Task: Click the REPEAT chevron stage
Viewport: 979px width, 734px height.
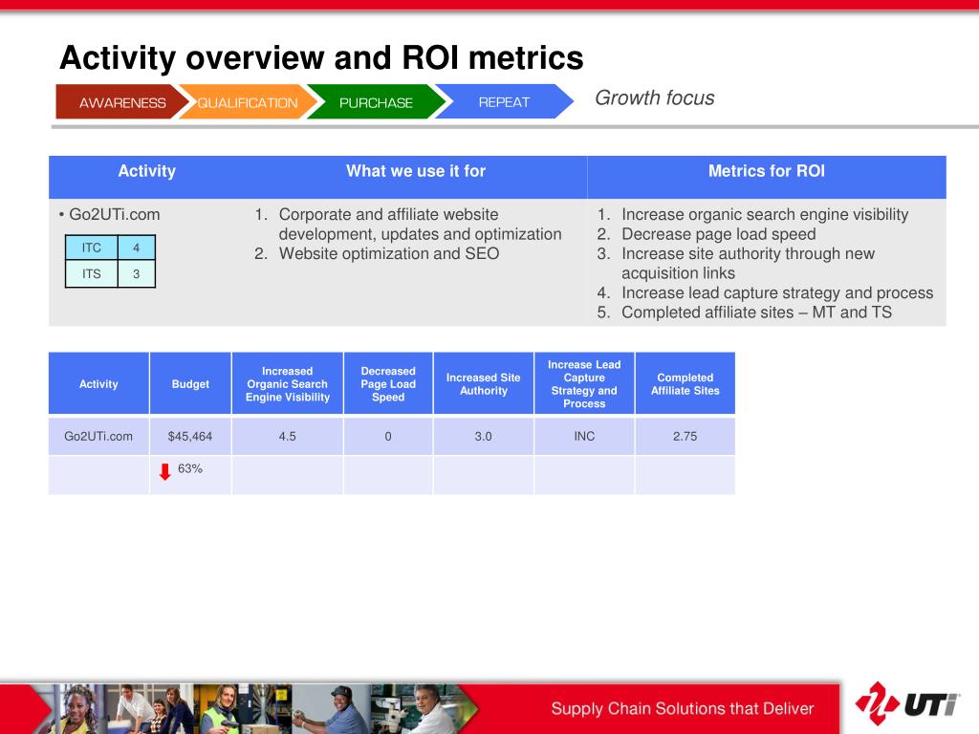Action: click(x=504, y=101)
